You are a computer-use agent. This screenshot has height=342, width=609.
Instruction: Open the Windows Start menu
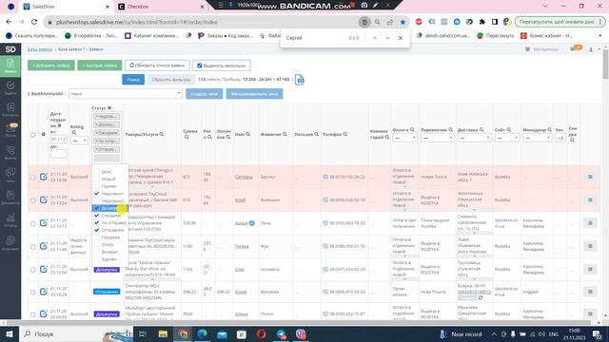click(10, 333)
